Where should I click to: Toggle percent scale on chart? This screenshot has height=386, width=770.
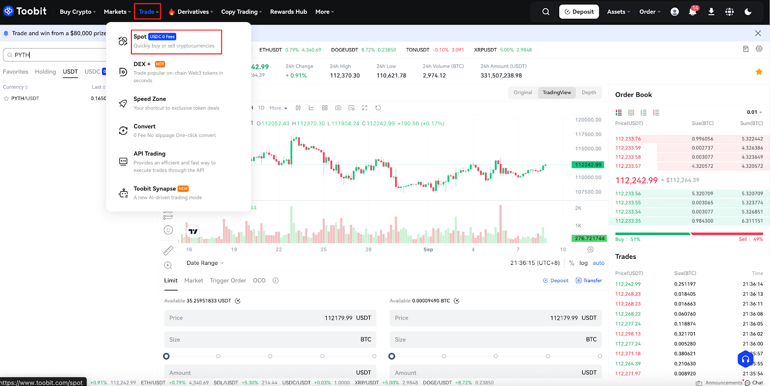tap(572, 263)
